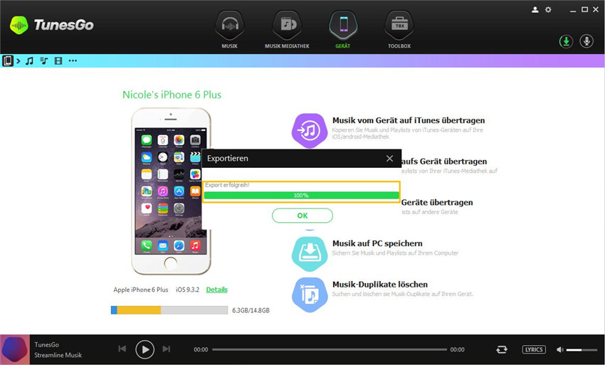Click the Streamline Musik subtitle in player
The height and width of the screenshot is (365, 605).
click(58, 355)
